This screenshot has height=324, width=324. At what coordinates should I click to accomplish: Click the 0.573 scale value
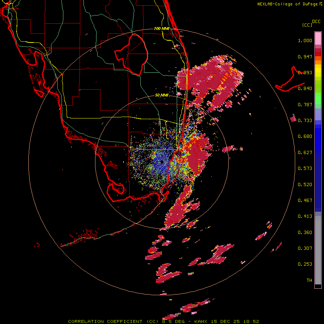(305, 168)
